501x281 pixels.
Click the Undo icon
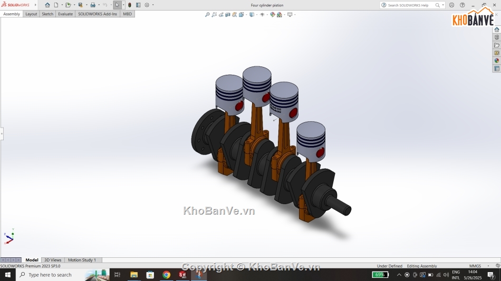[105, 5]
